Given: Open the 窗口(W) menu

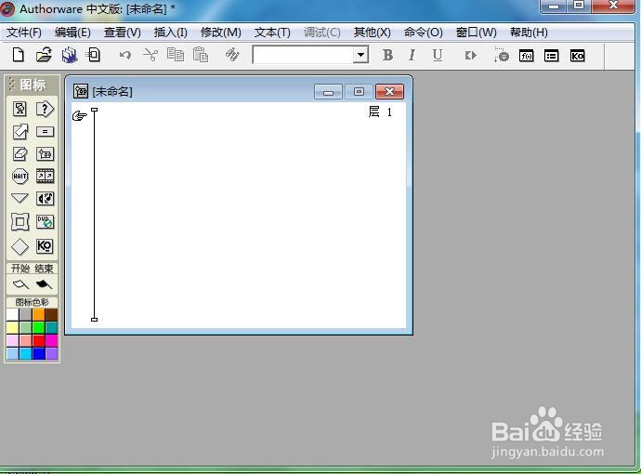Looking at the screenshot, I should coord(477,33).
